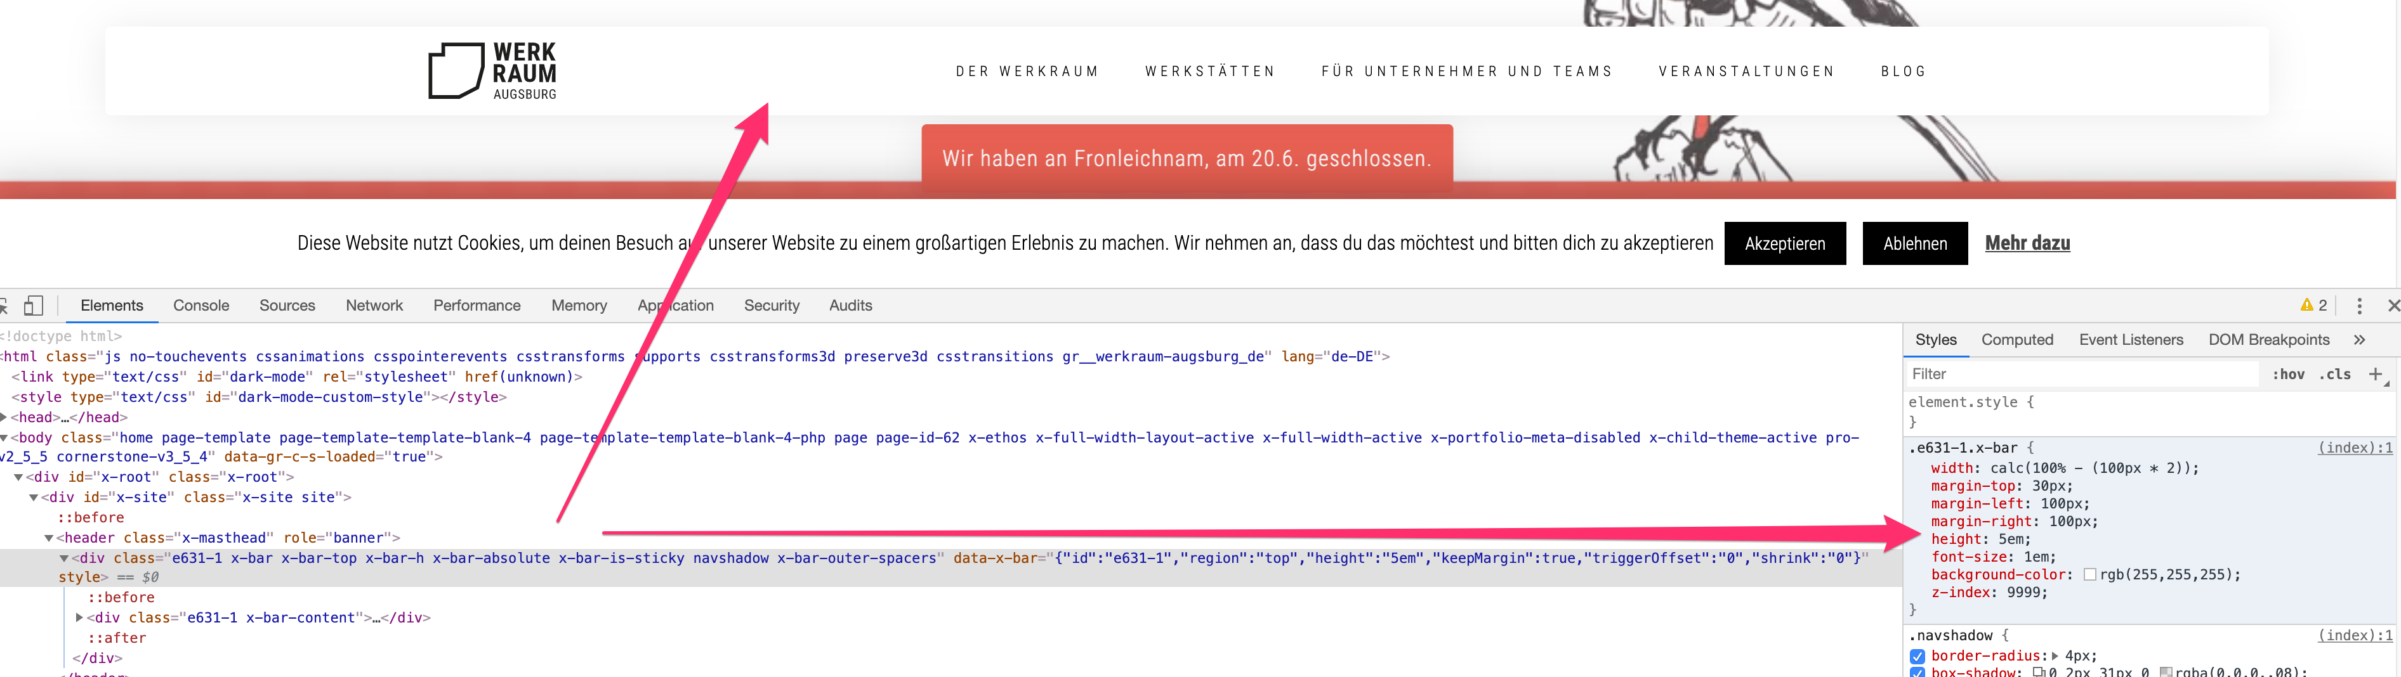Viewport: 2401px width, 677px height.
Task: Add a new style rule
Action: point(2375,375)
